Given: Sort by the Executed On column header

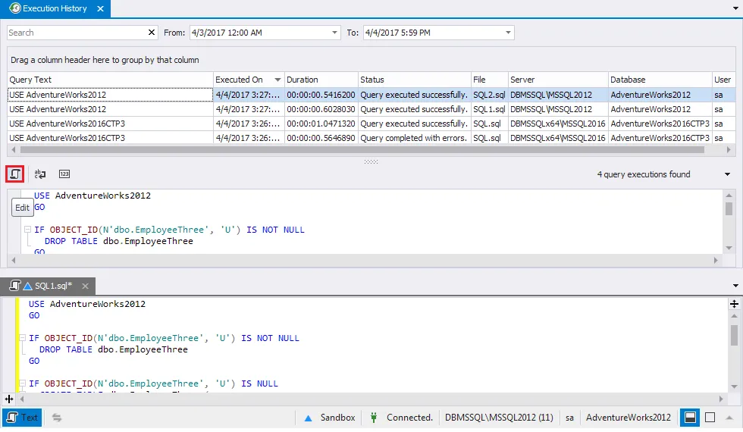Looking at the screenshot, I should point(240,80).
